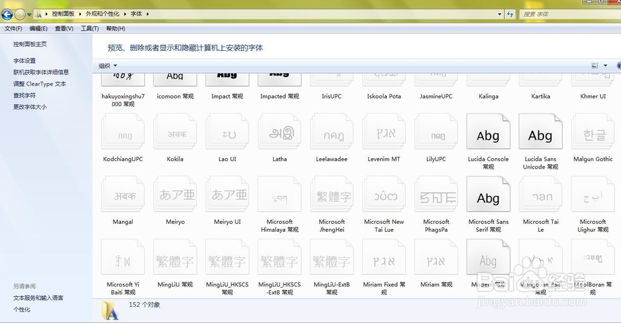
Task: Expand the arrow after 字体 breadcrumb
Action: [x=148, y=14]
